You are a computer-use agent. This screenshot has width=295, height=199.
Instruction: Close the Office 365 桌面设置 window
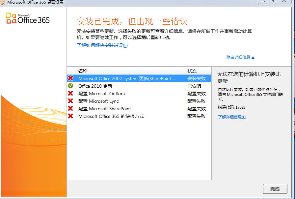tap(284, 1)
